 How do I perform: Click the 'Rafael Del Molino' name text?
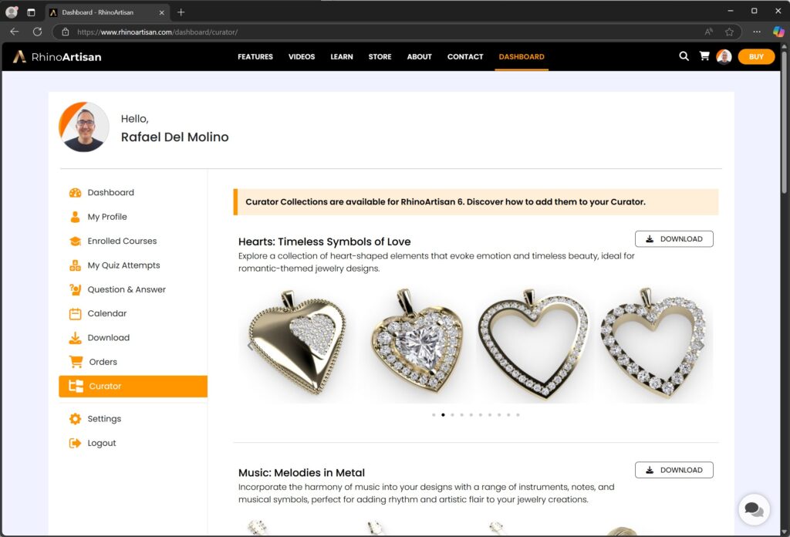coord(174,137)
